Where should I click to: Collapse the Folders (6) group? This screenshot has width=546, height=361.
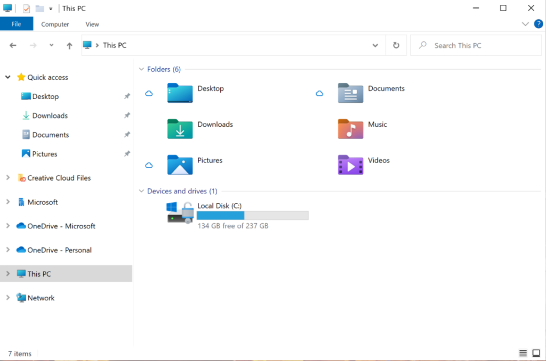point(141,69)
